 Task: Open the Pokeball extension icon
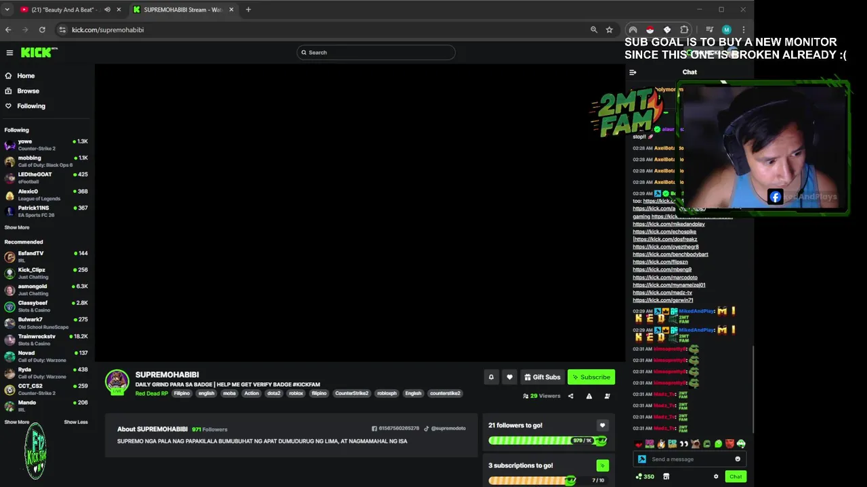coord(650,30)
